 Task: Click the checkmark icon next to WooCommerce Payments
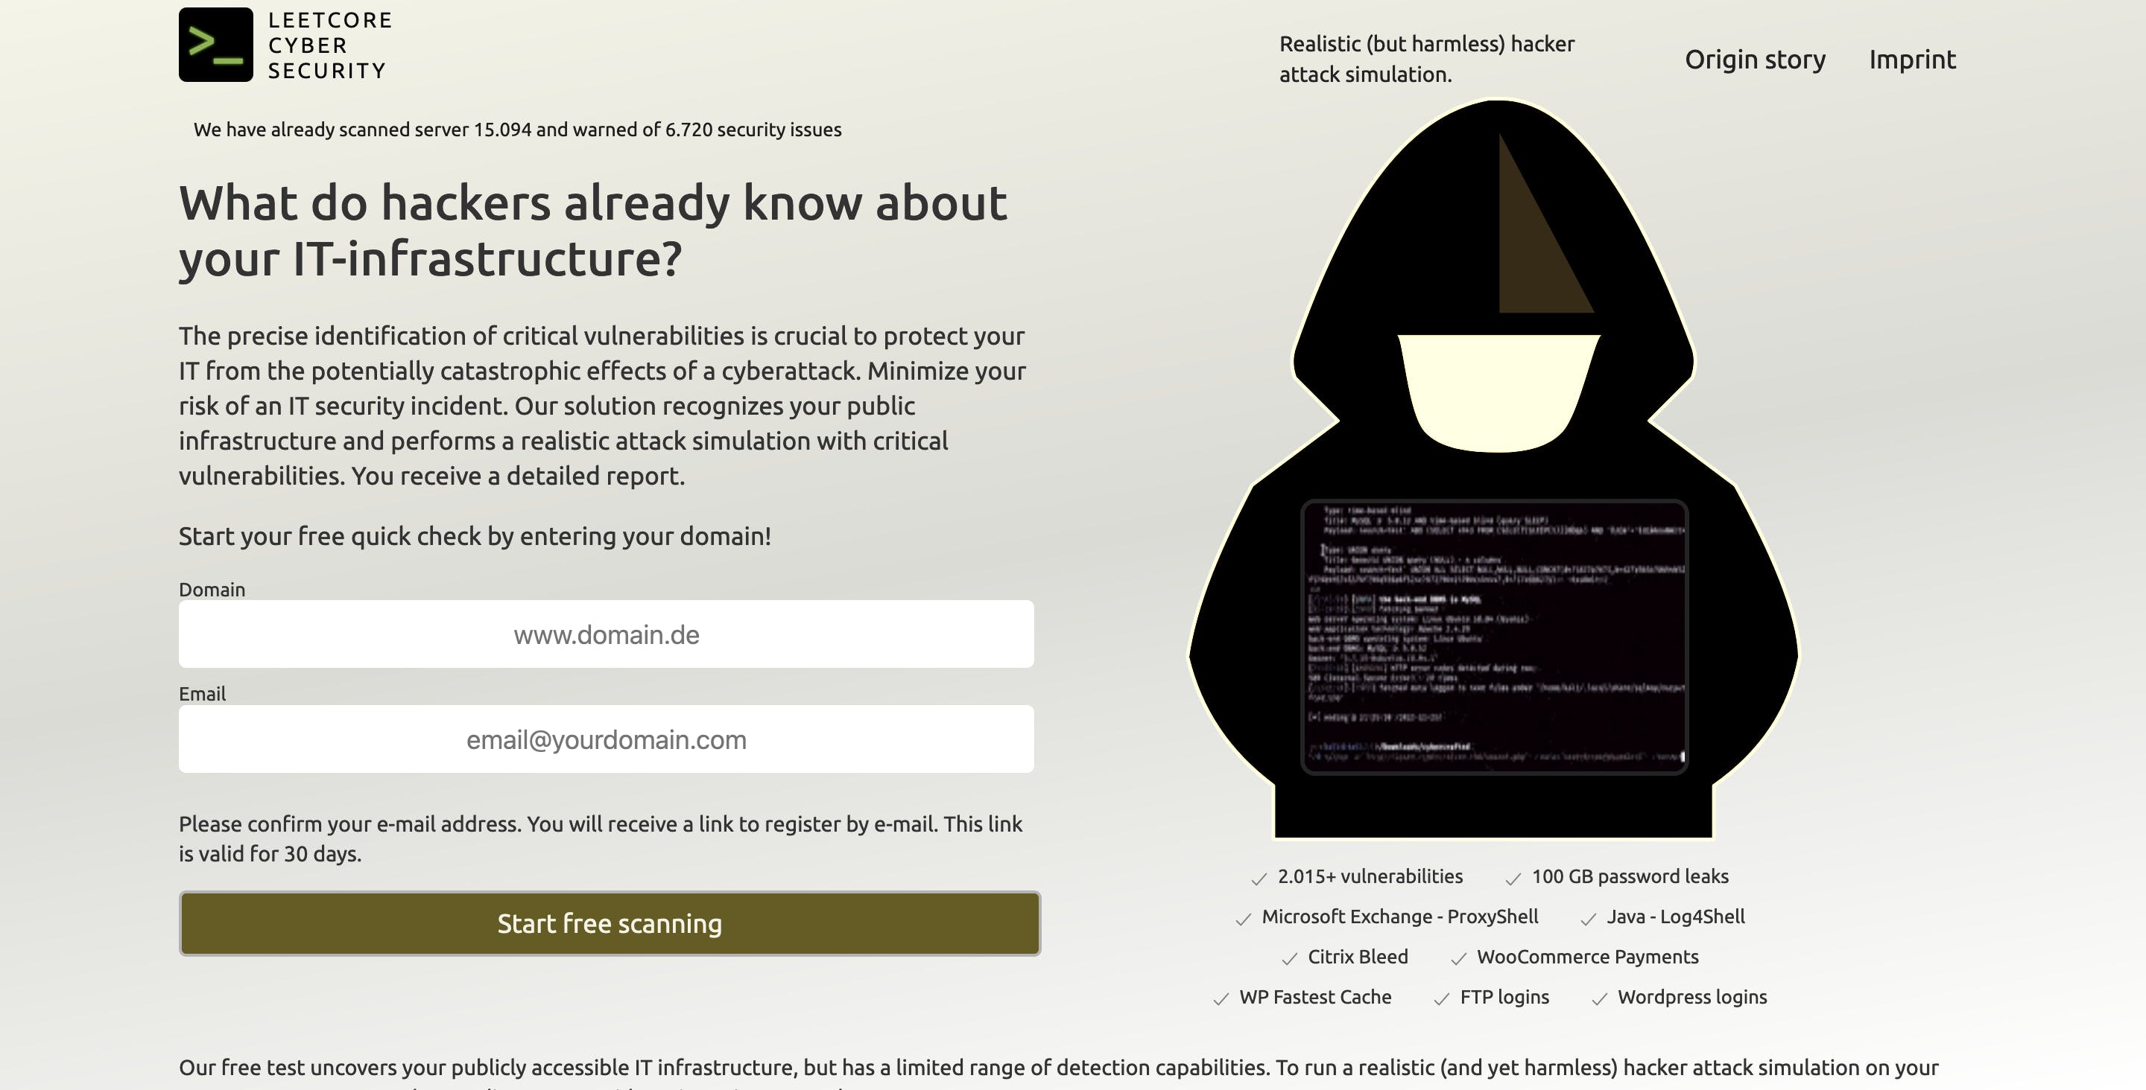click(1457, 958)
